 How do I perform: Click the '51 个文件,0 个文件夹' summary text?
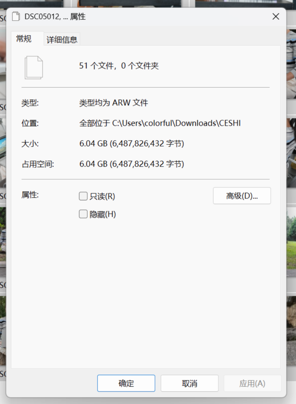pyautogui.click(x=119, y=66)
